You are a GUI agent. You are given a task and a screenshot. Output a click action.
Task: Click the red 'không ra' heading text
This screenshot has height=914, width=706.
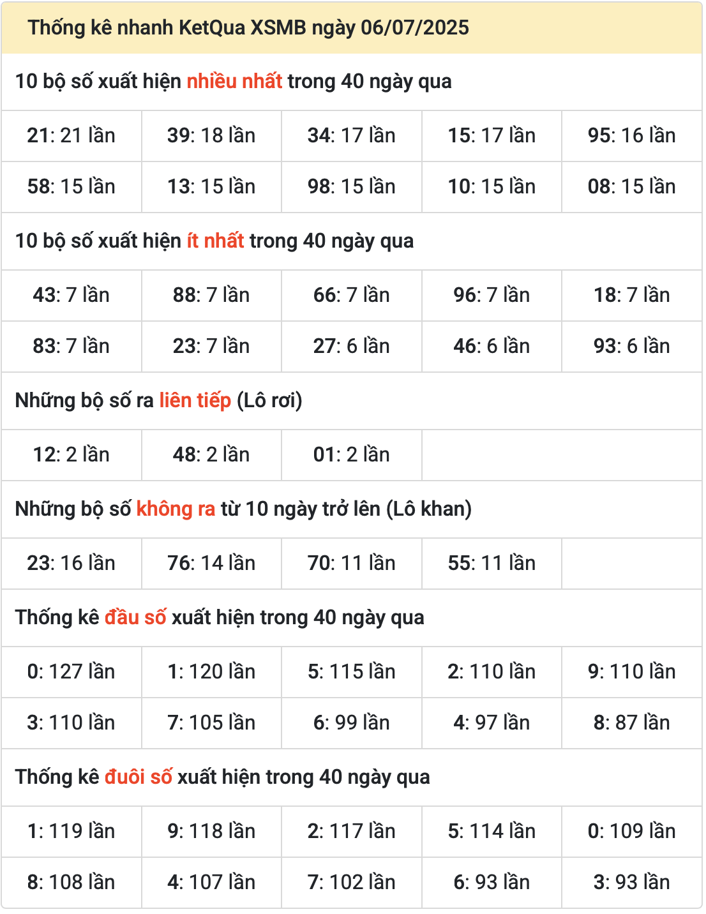click(x=176, y=509)
